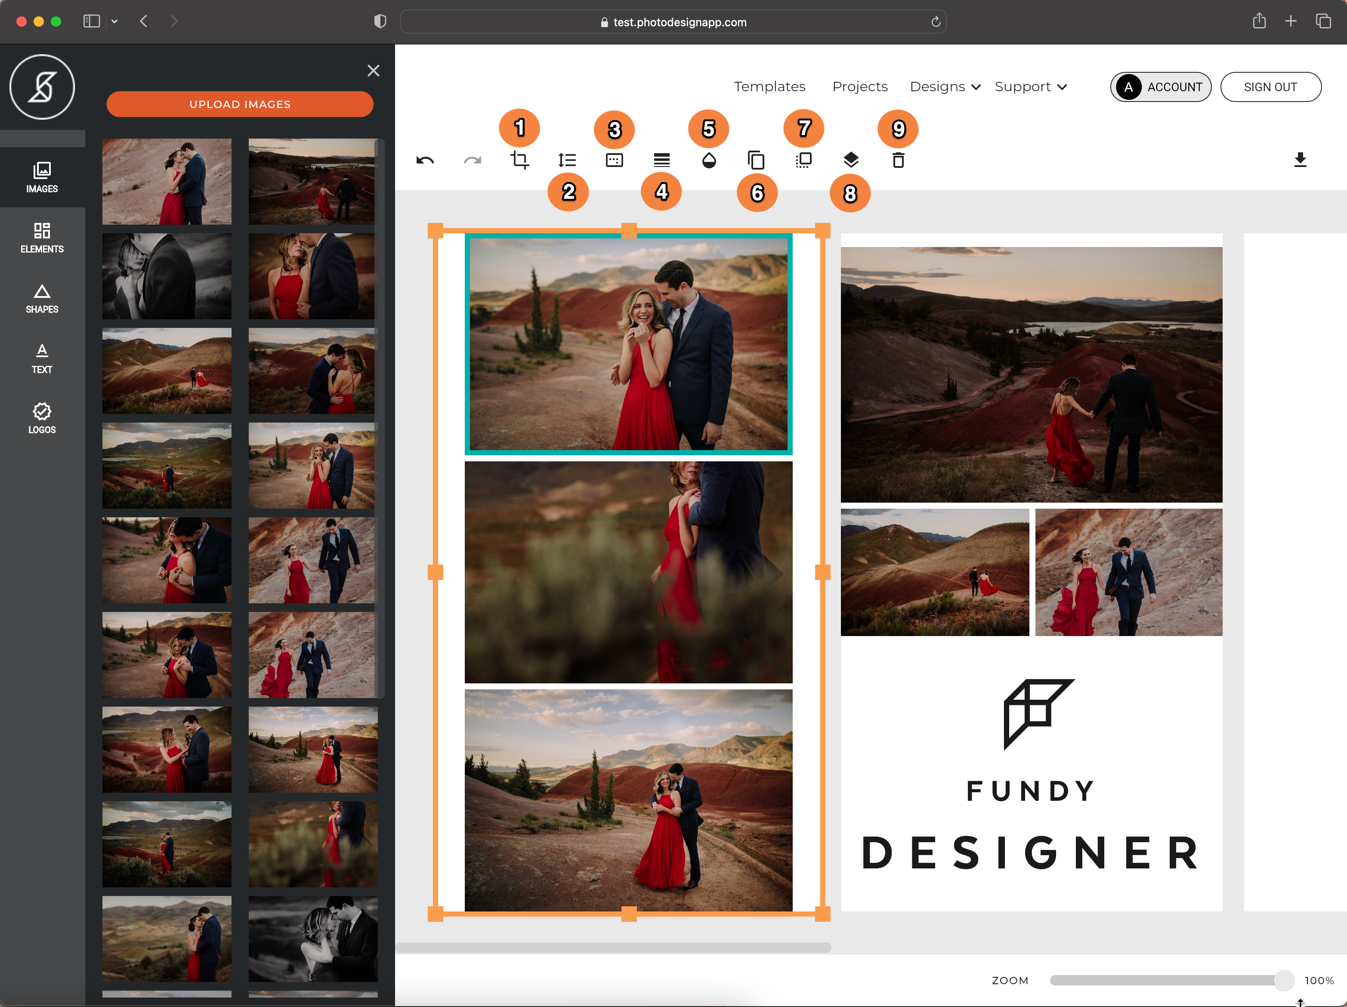Click the top-center orange resize handle

point(629,231)
